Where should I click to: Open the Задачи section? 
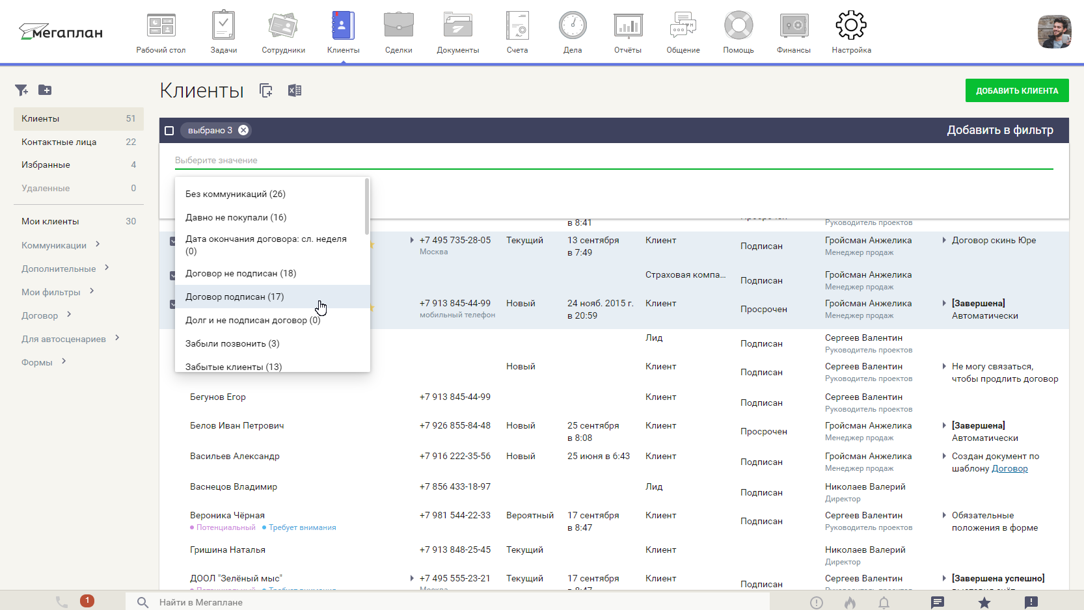click(223, 33)
